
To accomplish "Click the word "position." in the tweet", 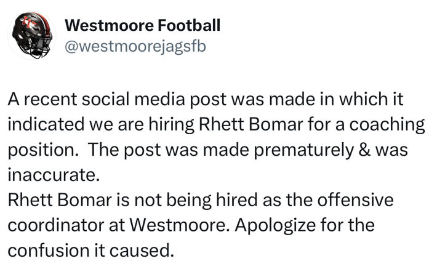I will (43, 150).
